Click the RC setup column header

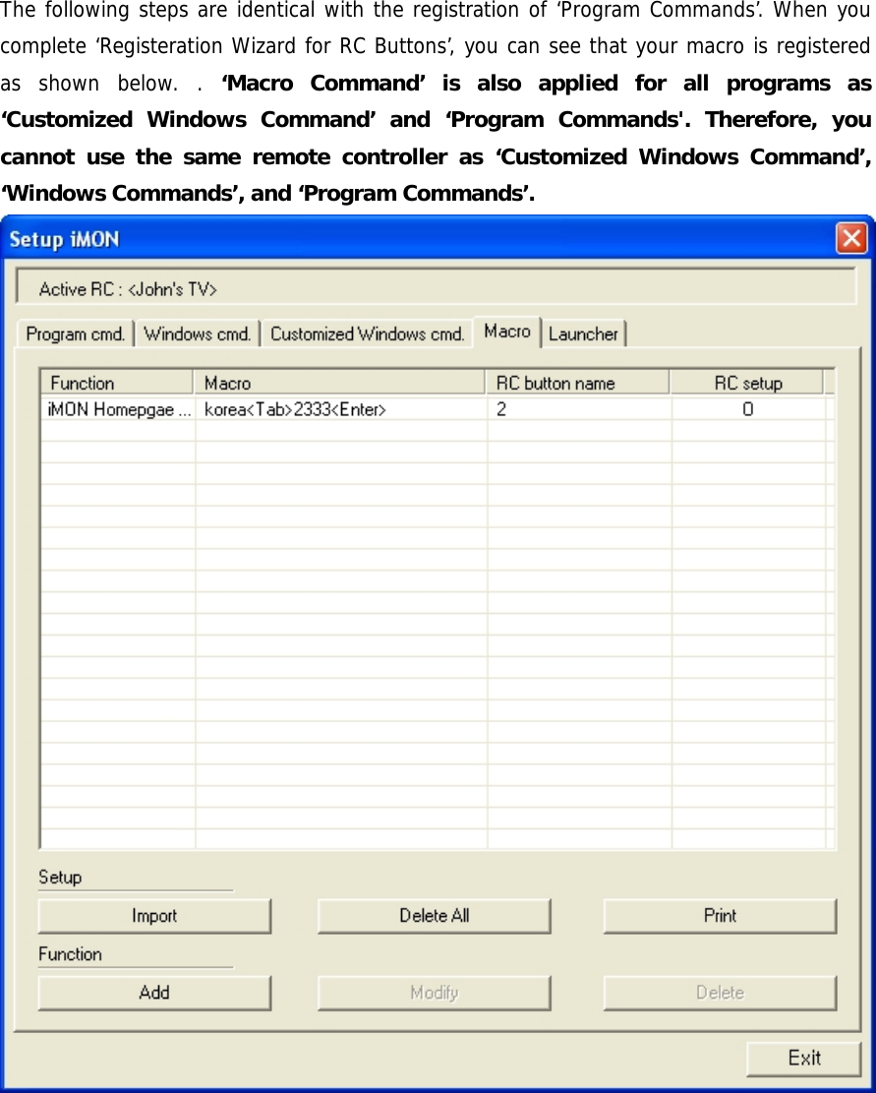pos(747,382)
